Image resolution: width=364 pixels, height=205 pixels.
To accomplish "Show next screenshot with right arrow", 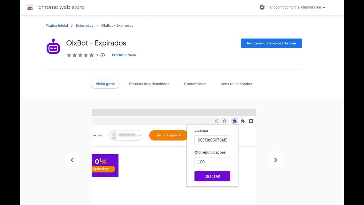I will point(275,160).
